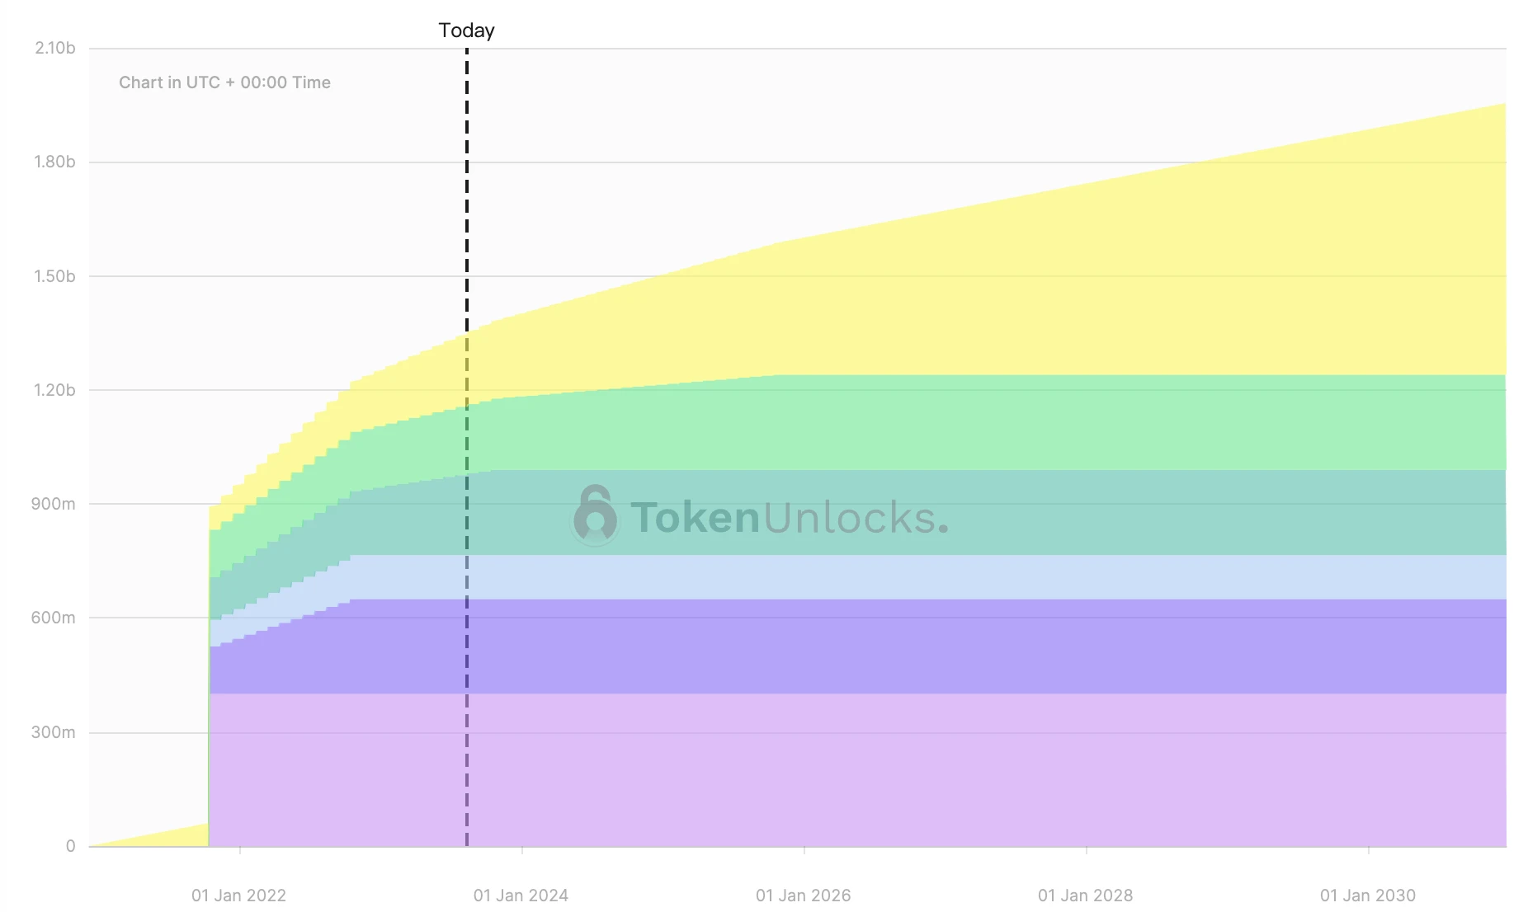Select the light green chart band

coord(1073,422)
